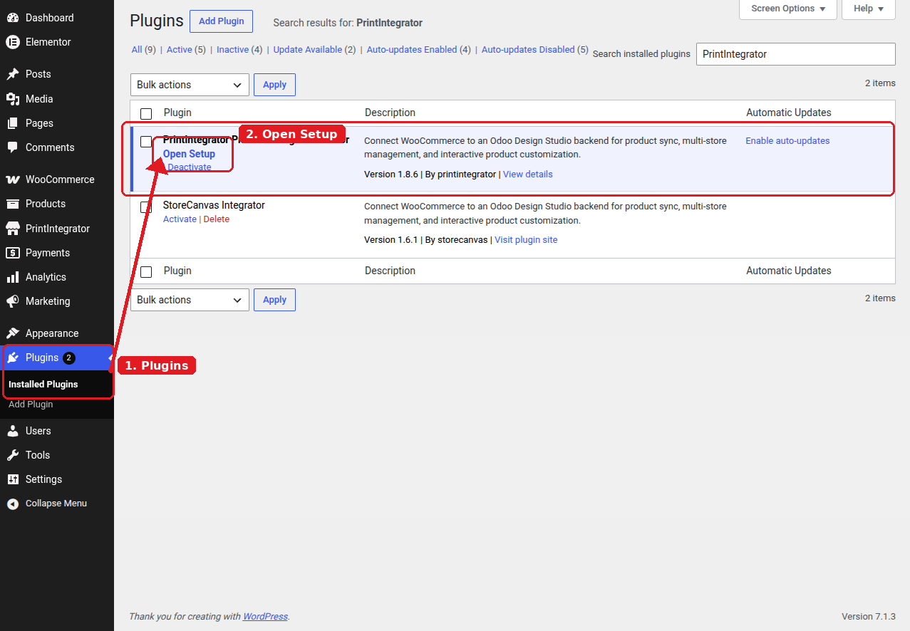
Task: Activate the StoreCanvas Integrator plugin
Action: (180, 219)
